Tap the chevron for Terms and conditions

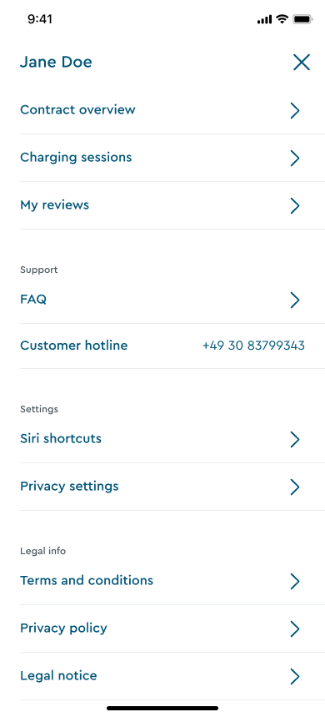click(x=295, y=581)
